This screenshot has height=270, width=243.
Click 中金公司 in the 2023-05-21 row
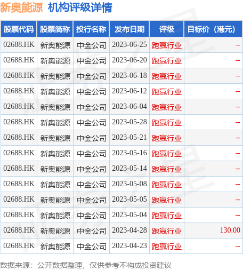92,138
